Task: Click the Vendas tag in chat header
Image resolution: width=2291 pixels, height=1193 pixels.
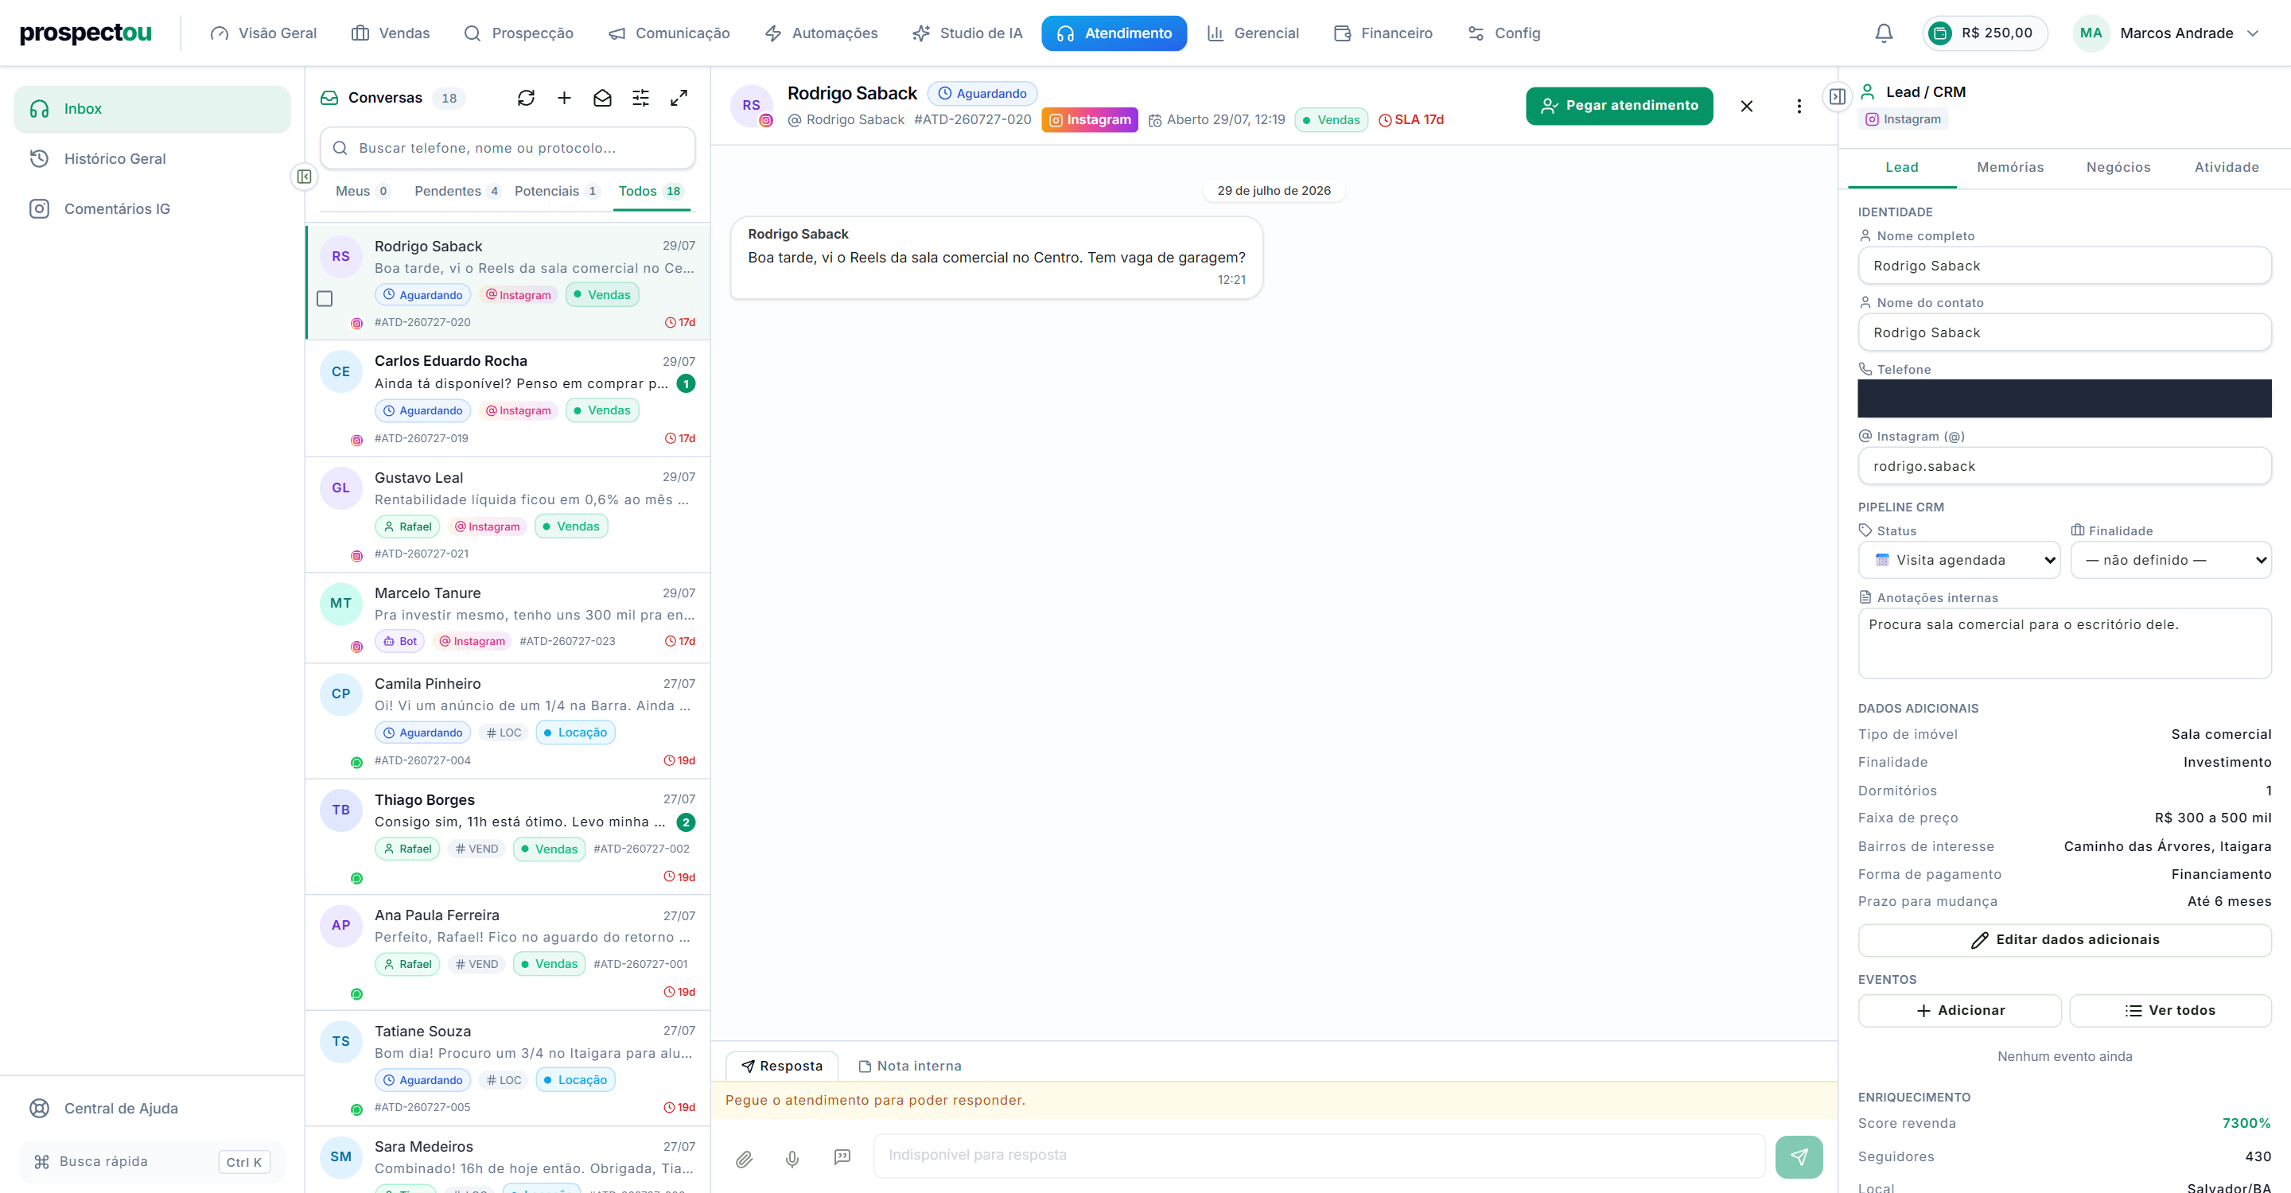Action: (x=1332, y=120)
